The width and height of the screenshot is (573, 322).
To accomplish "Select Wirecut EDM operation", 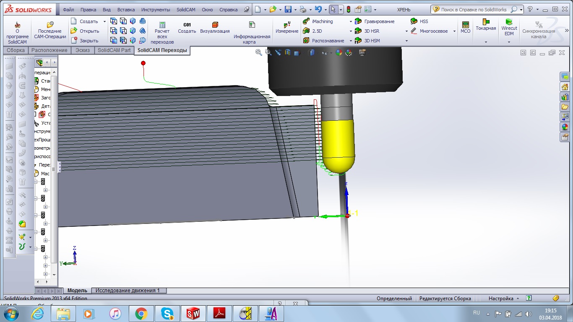I will (x=509, y=27).
